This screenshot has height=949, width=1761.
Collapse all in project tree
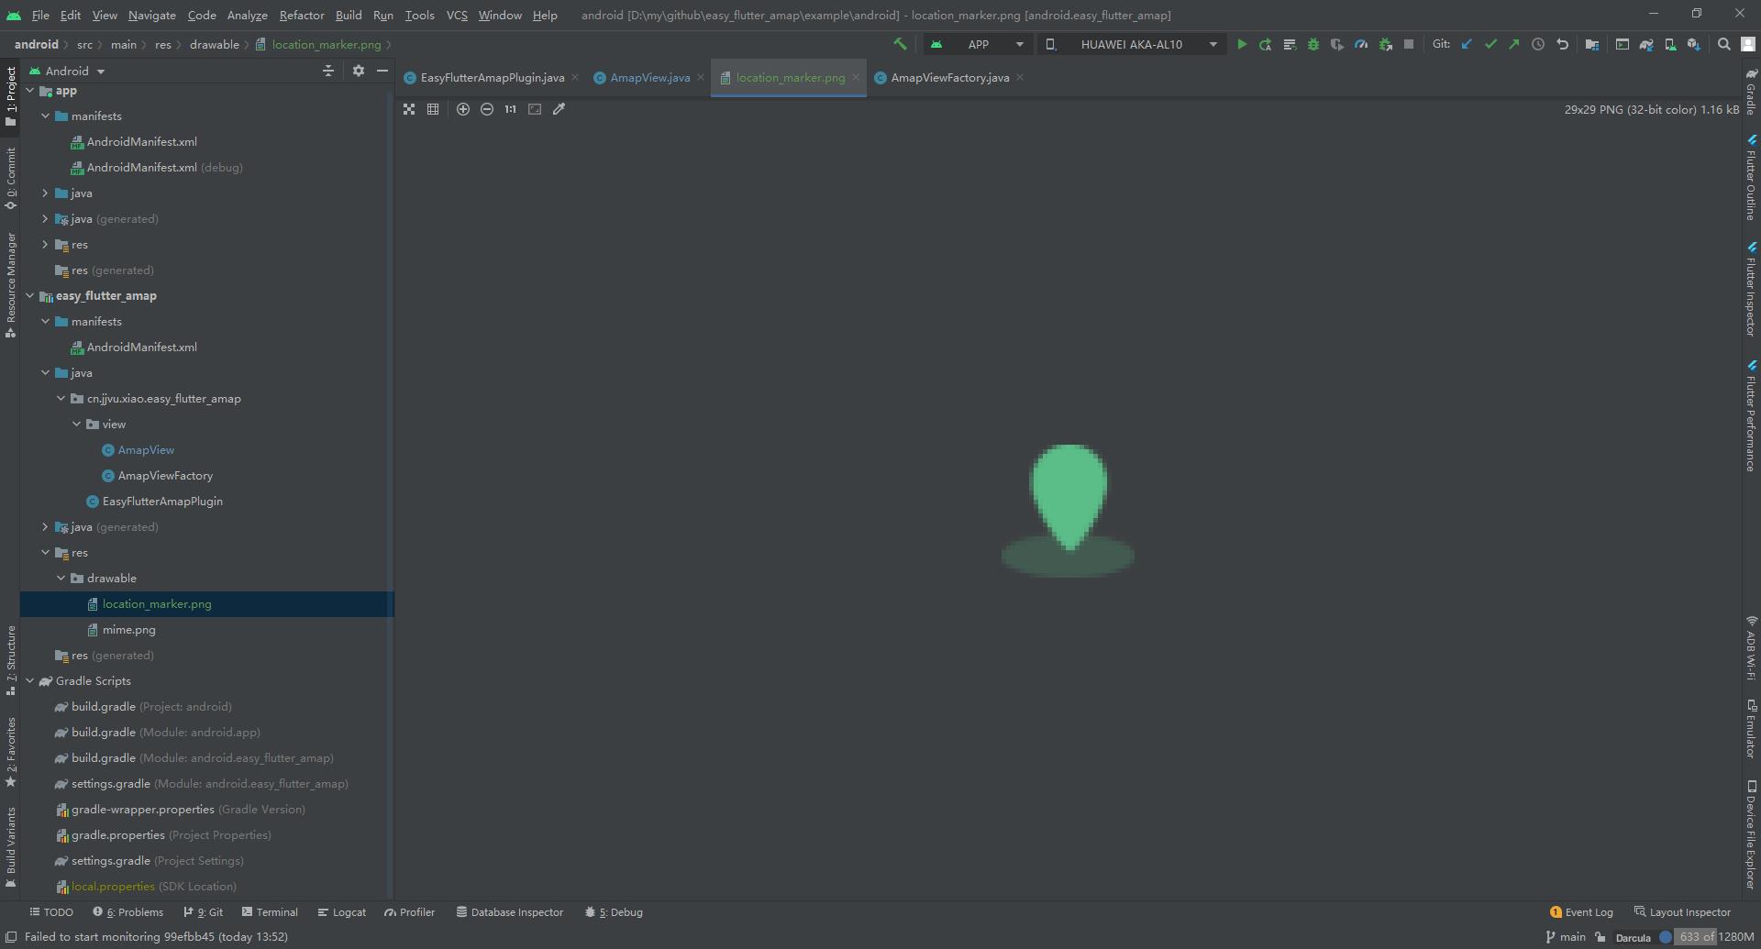point(328,71)
